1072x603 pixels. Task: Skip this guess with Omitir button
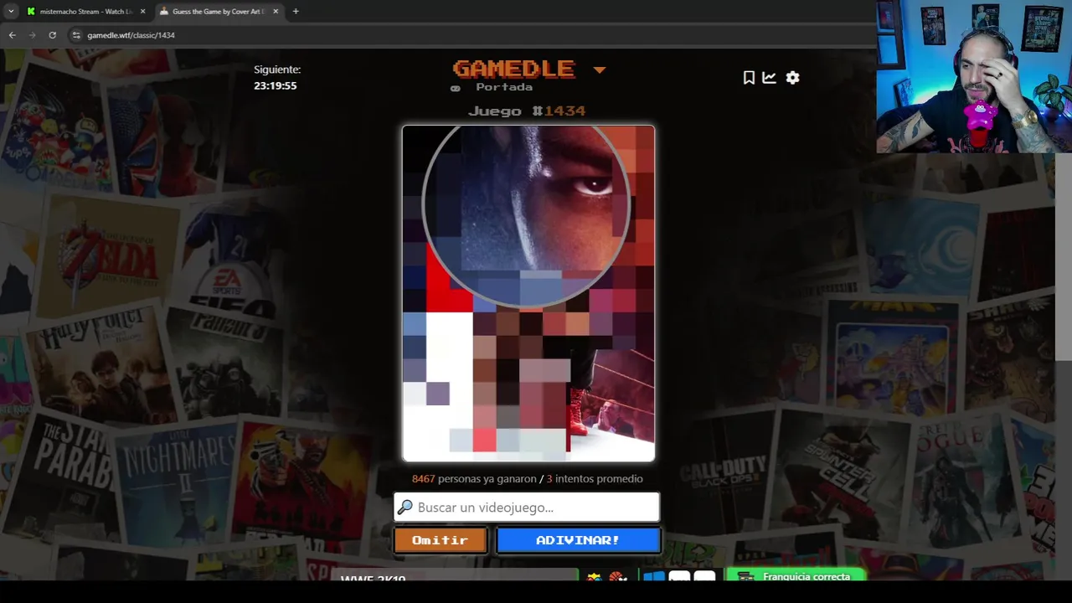pos(441,540)
